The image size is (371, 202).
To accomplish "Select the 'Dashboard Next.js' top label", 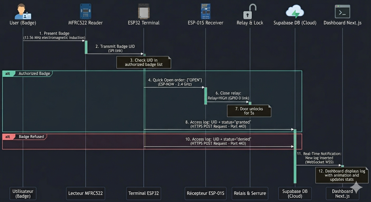I will point(342,23).
